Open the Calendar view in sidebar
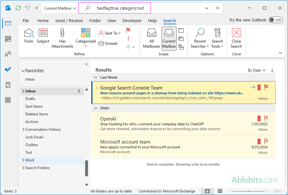The width and height of the screenshot is (288, 195). coord(8,39)
